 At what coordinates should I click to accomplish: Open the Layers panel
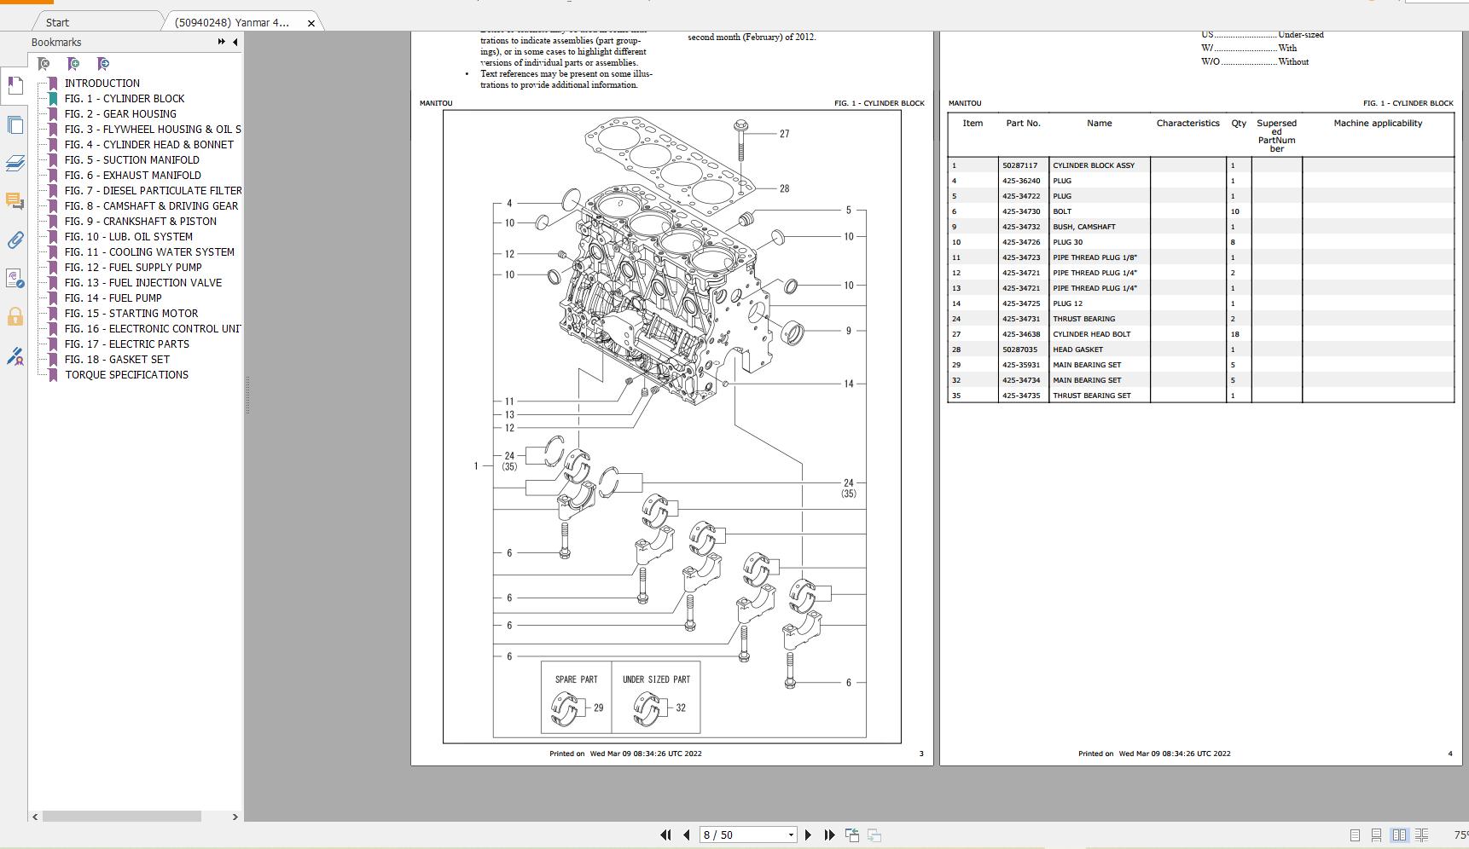[15, 164]
